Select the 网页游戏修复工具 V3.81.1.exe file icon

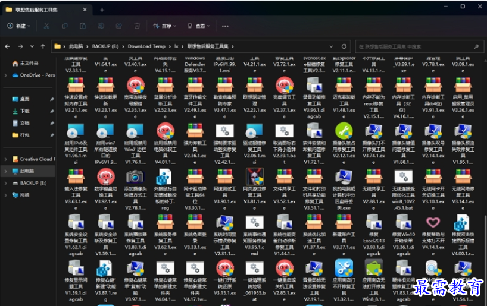pyautogui.click(x=254, y=176)
